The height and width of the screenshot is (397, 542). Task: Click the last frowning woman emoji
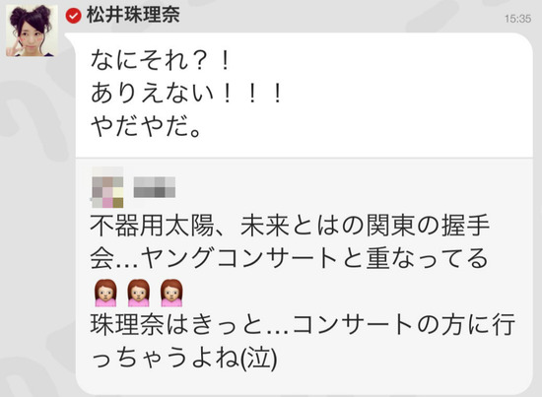point(171,293)
